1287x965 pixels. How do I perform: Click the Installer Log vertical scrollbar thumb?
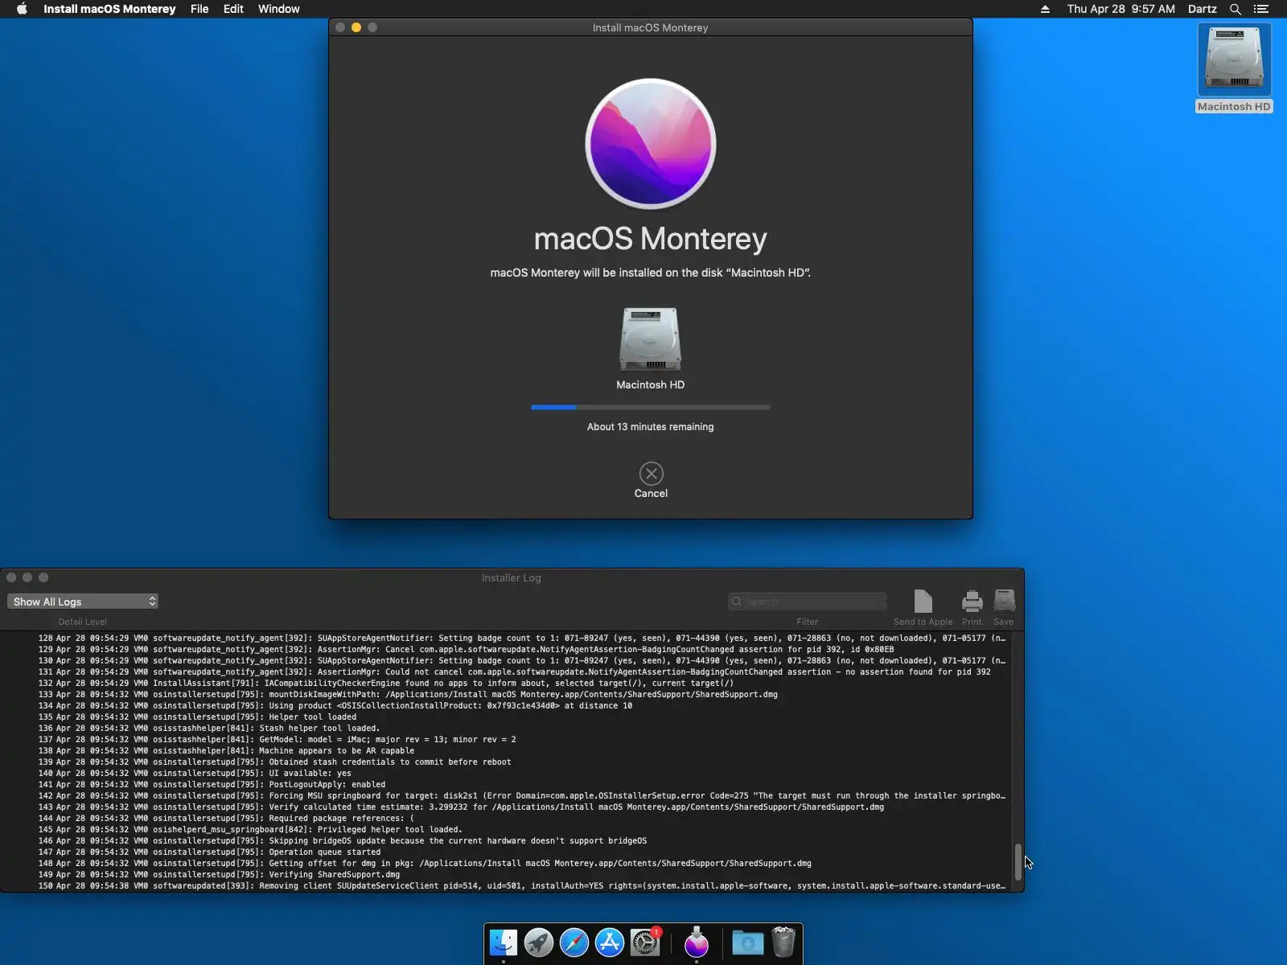pyautogui.click(x=1018, y=862)
